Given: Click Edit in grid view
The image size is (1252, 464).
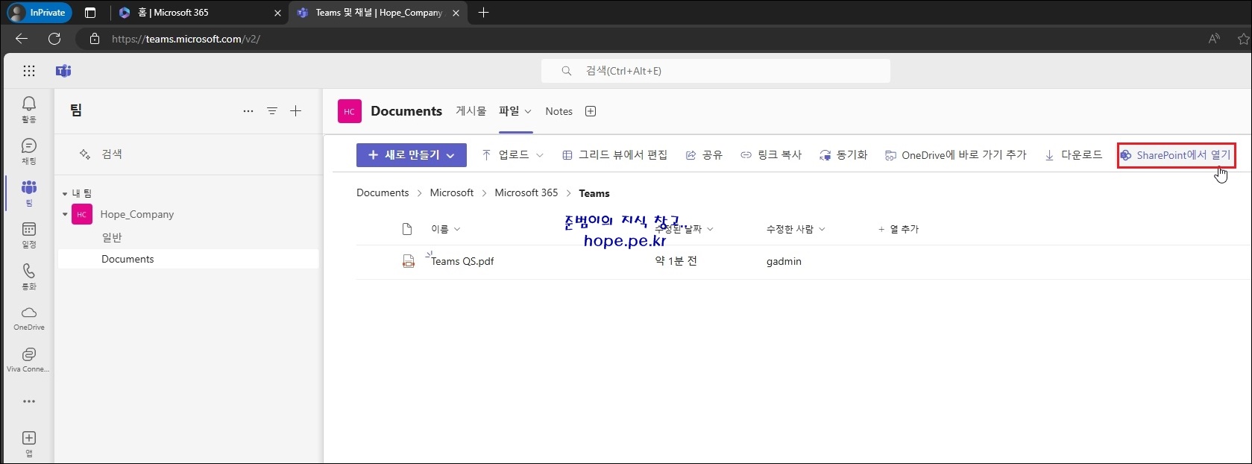Looking at the screenshot, I should point(614,155).
